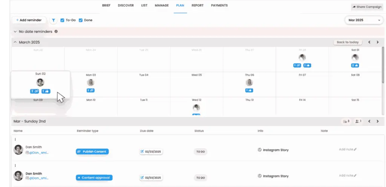Open the three-dot menu for Content approval row
The width and height of the screenshot is (386, 187).
pyautogui.click(x=15, y=166)
